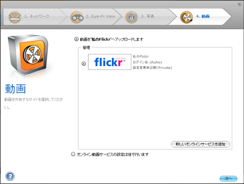244x184 pixels.
Task: Go to step 1. ネットワーク tab
Action: [x=35, y=17]
